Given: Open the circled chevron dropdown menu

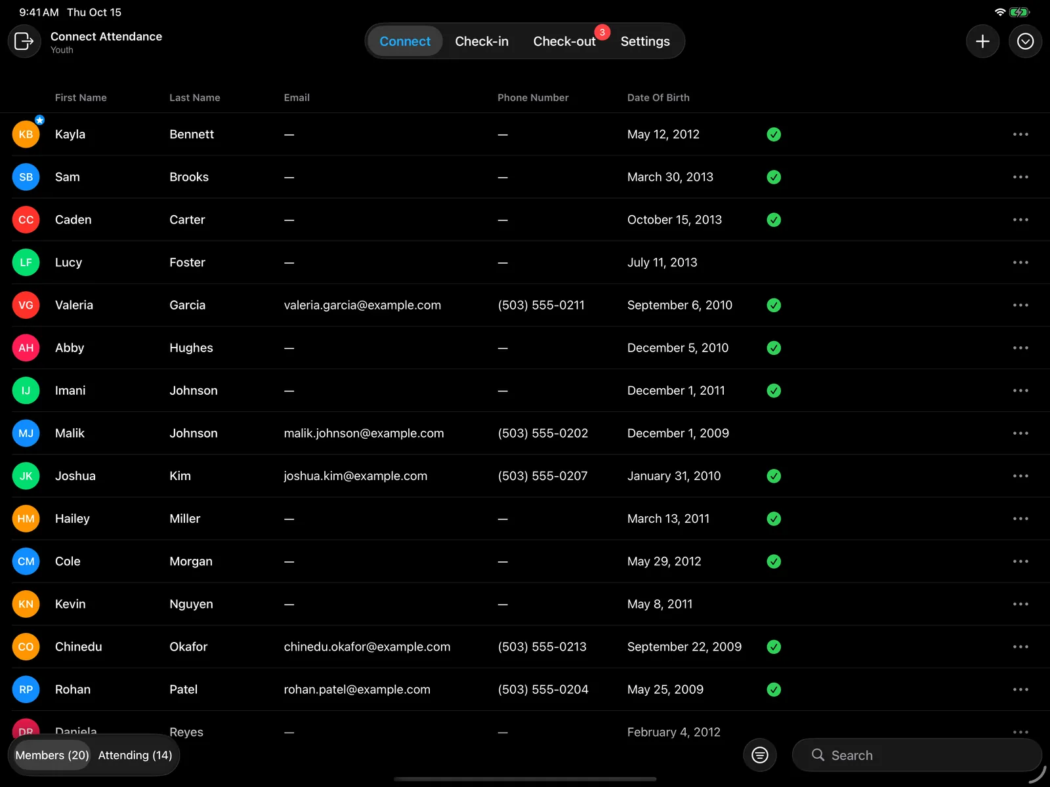Looking at the screenshot, I should [x=1025, y=41].
